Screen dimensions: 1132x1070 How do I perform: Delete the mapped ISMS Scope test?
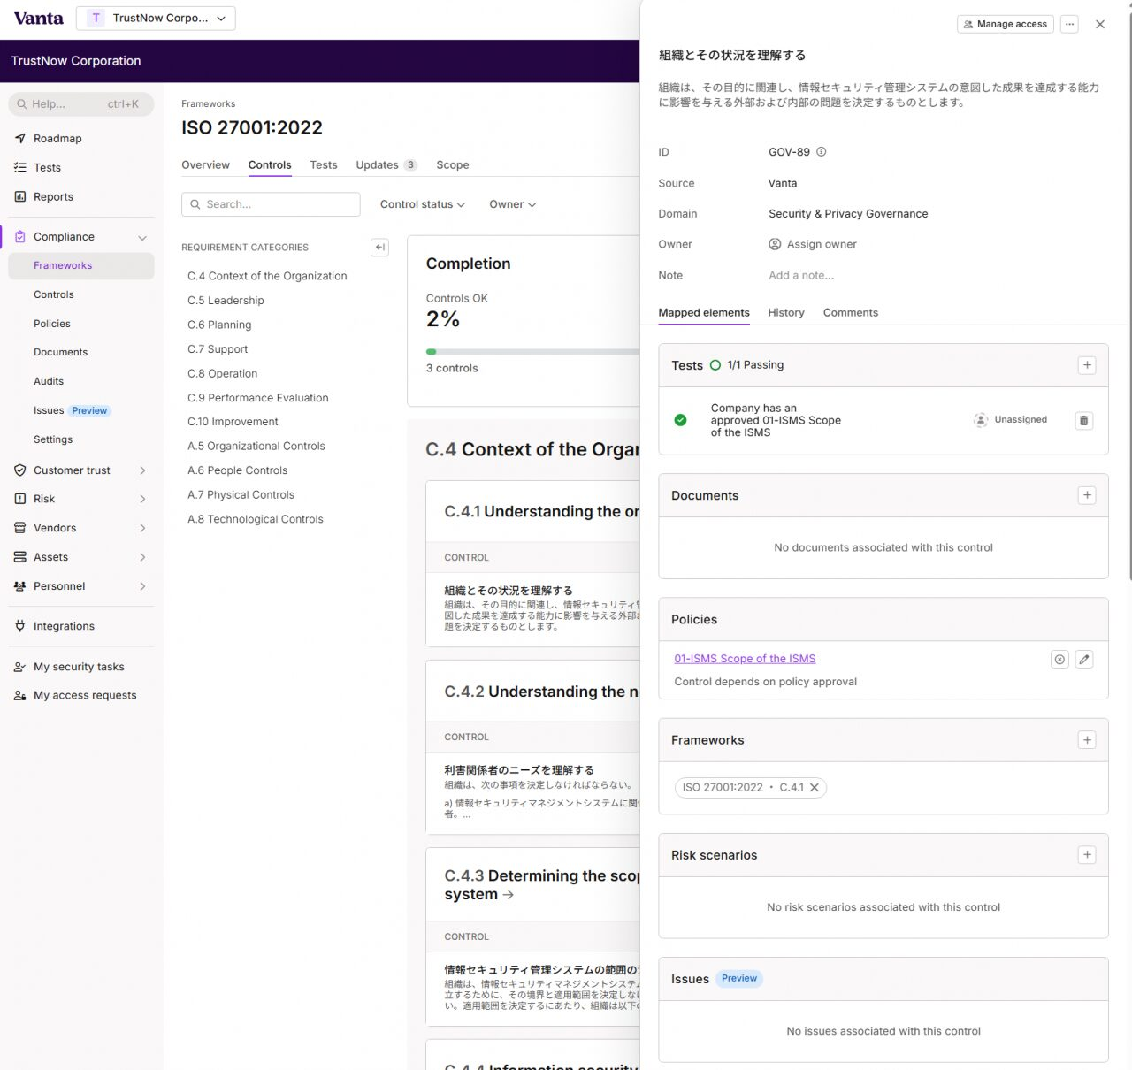1084,420
